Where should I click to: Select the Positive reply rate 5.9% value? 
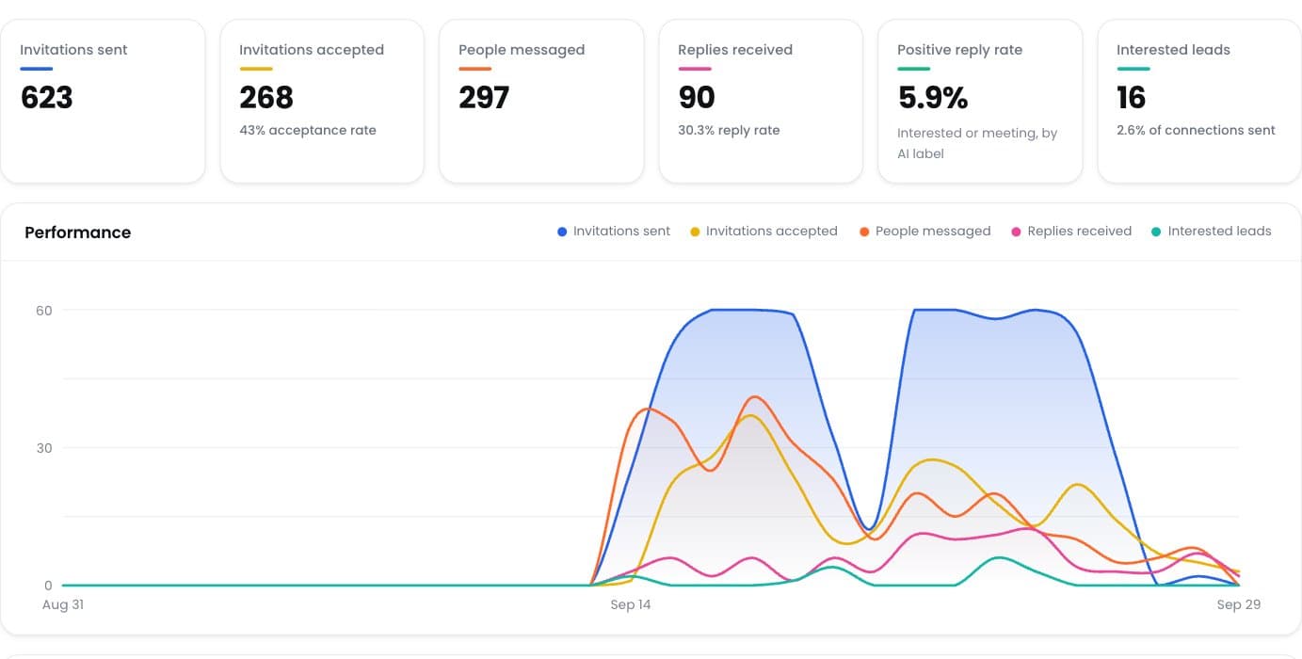click(932, 98)
